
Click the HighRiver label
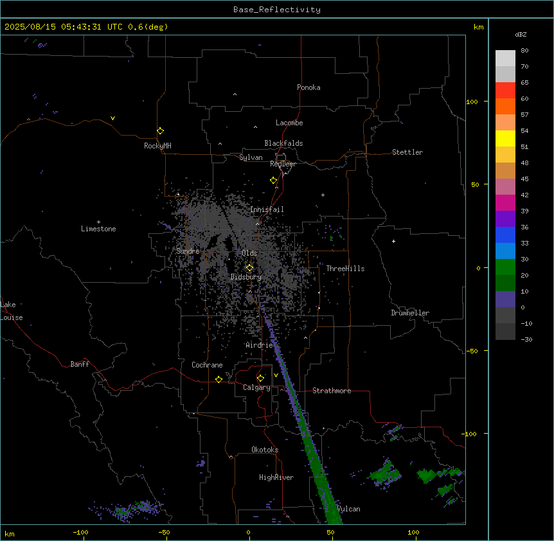276,477
